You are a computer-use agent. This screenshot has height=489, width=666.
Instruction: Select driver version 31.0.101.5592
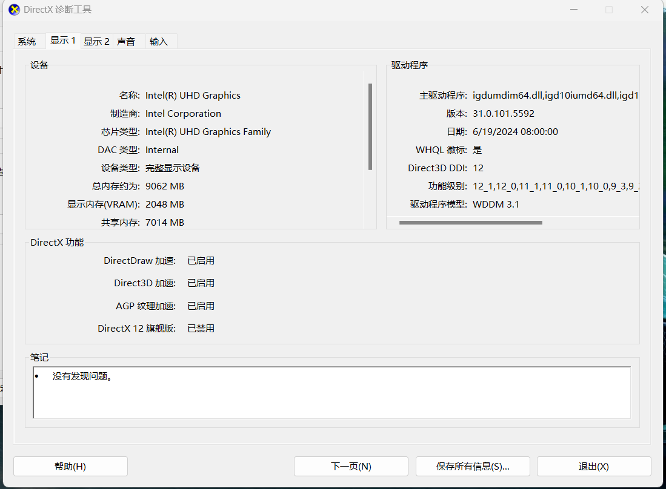(504, 114)
